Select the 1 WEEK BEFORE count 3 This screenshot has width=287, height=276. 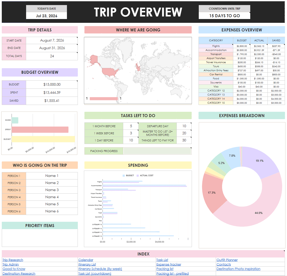[131, 133]
